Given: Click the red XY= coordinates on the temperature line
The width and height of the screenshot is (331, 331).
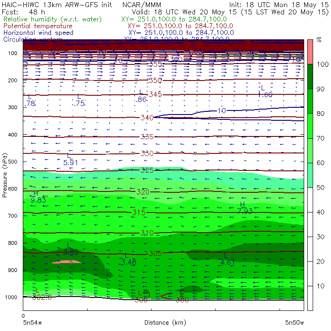Looking at the screenshot, I should tap(180, 26).
